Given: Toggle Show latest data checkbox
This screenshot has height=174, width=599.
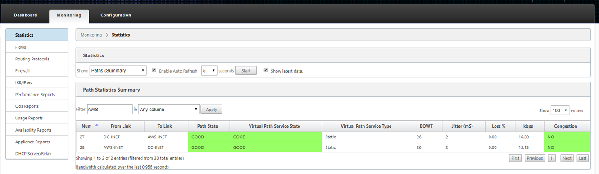Looking at the screenshot, I should point(266,70).
